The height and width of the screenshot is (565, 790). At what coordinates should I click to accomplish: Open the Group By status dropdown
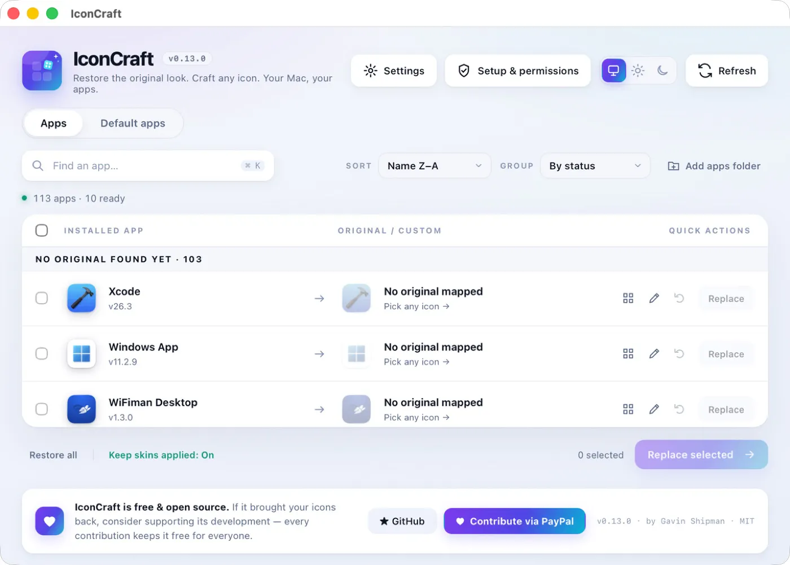595,166
